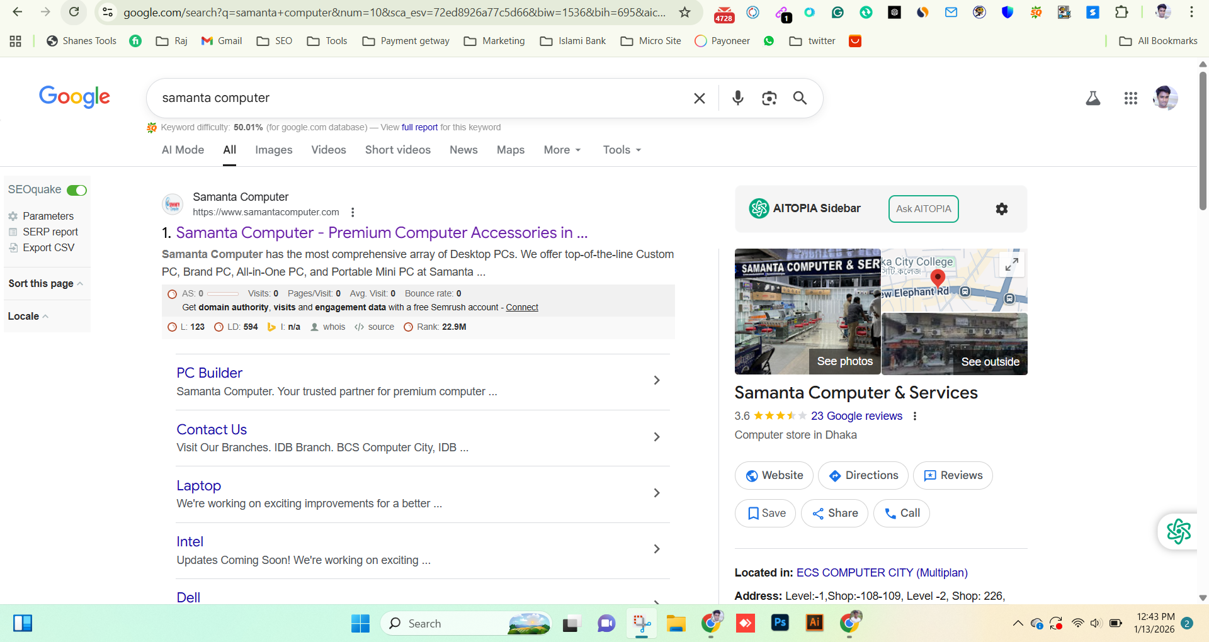
Task: Open Illustrator from the taskbar
Action: [x=815, y=623]
